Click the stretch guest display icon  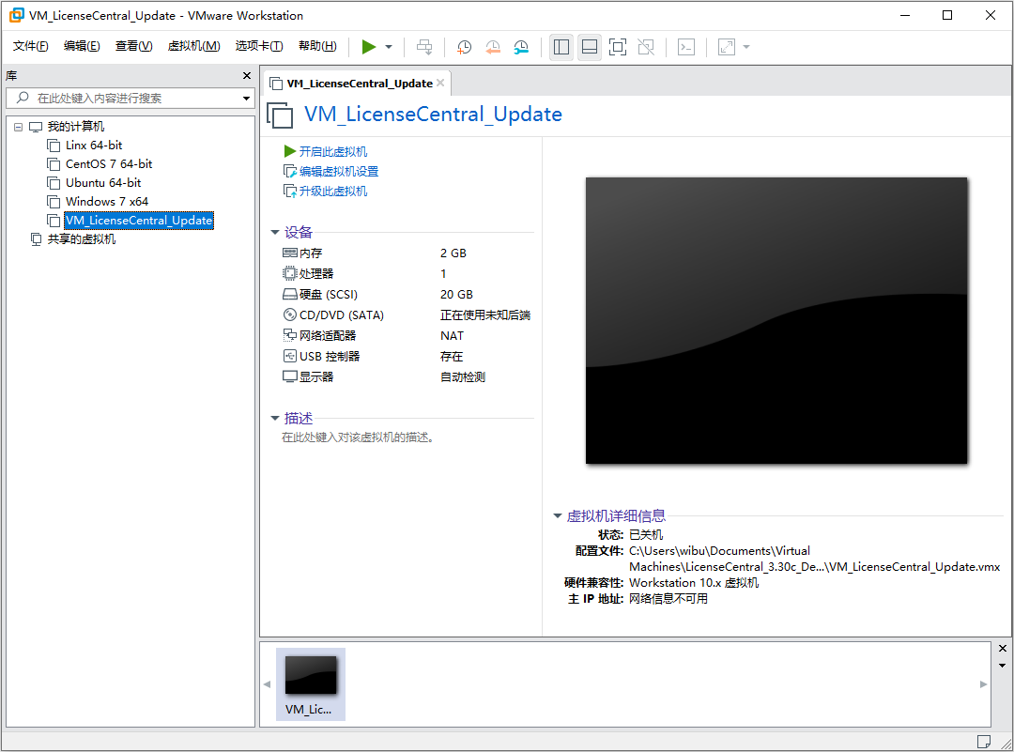726,47
